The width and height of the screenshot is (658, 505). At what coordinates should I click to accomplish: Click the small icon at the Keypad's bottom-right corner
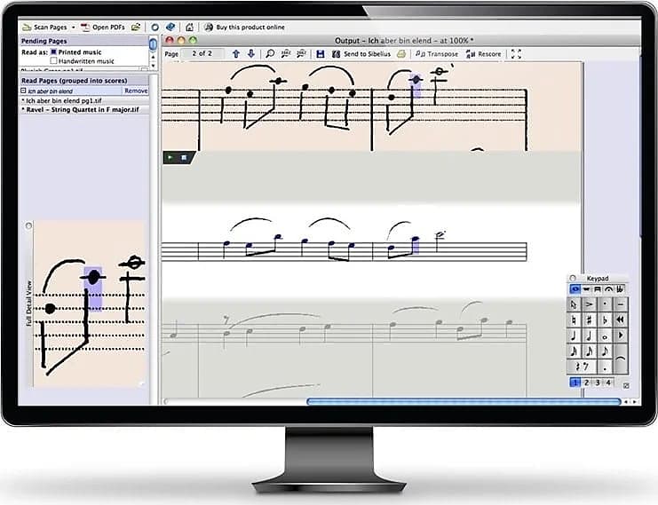click(x=627, y=386)
